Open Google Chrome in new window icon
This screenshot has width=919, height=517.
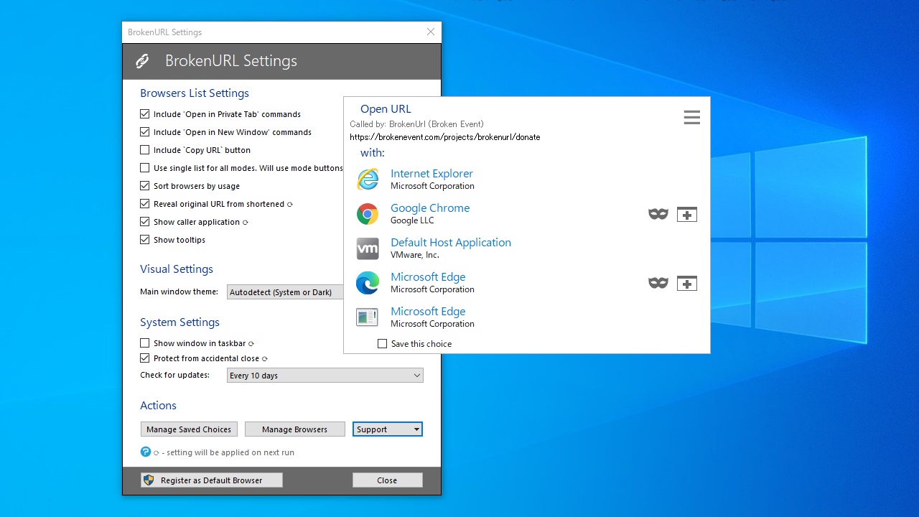(687, 214)
